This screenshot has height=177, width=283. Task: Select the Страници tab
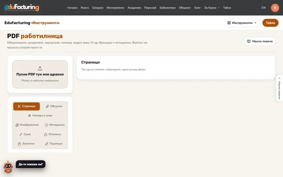[x=27, y=106]
